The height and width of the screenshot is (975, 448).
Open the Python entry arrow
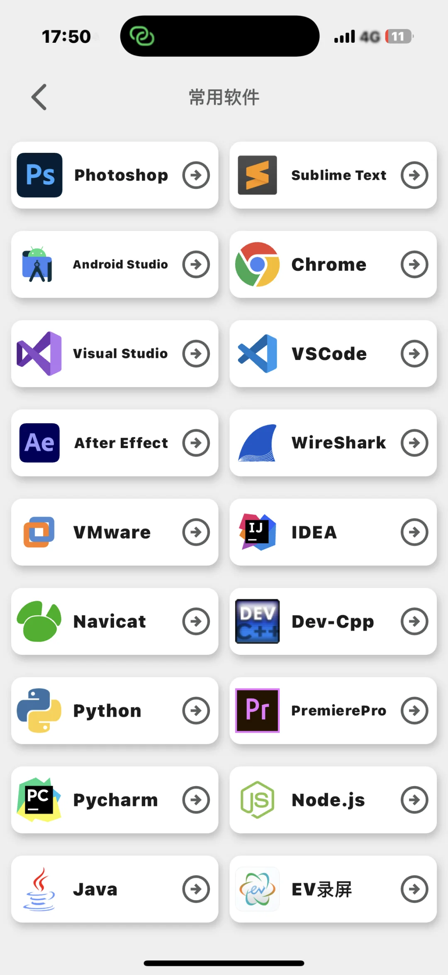tap(196, 710)
